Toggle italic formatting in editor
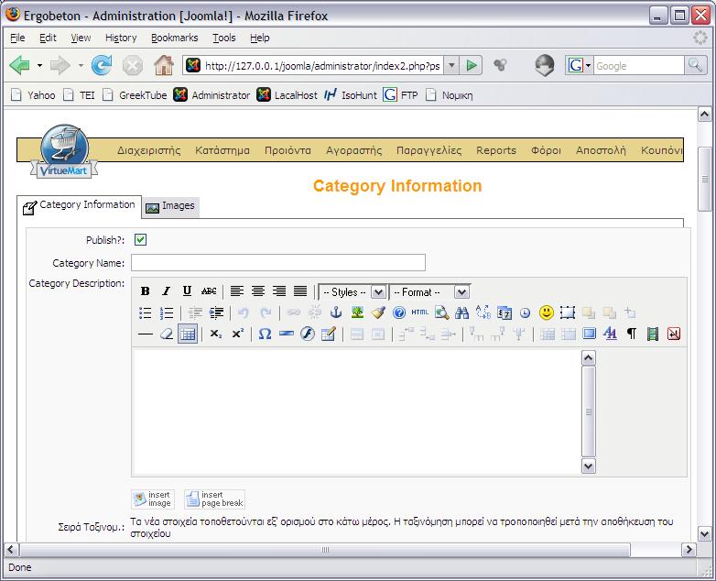 coord(167,291)
